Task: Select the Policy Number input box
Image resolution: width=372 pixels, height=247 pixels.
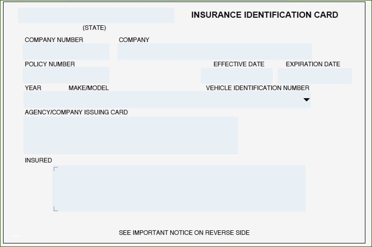Action: (x=66, y=75)
